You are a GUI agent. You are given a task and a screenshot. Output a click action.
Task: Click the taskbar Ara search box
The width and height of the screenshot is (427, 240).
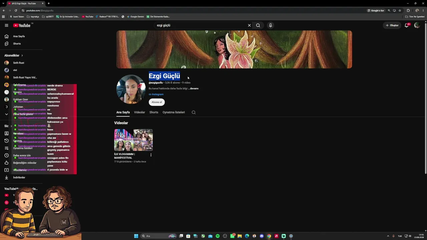(x=159, y=236)
